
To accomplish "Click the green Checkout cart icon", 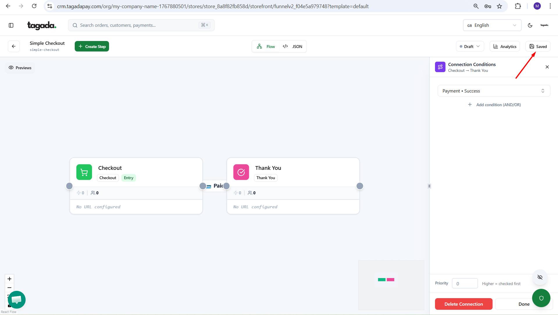I will [x=84, y=172].
